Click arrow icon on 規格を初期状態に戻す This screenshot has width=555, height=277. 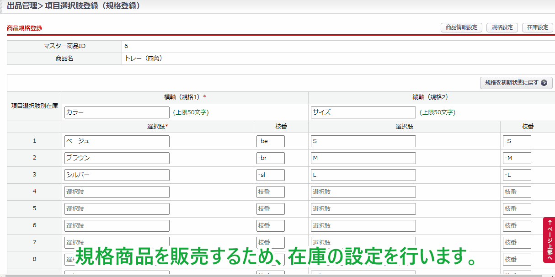(x=544, y=83)
